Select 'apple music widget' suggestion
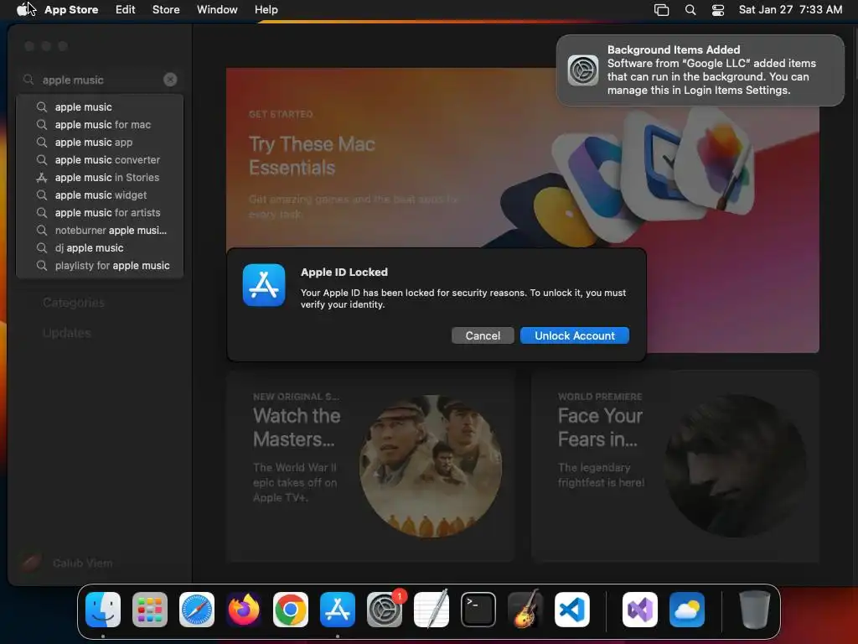 (x=101, y=195)
